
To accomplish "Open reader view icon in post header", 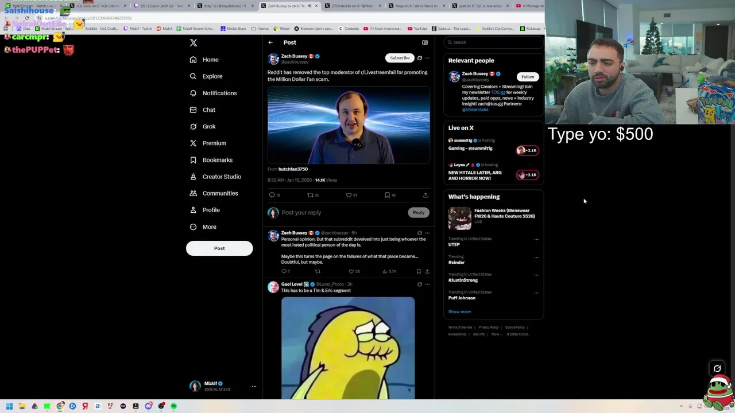I will point(425,42).
